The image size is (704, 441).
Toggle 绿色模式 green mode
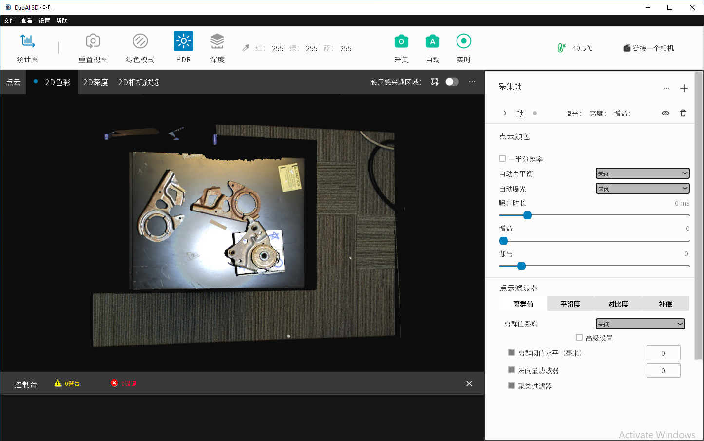[x=140, y=48]
